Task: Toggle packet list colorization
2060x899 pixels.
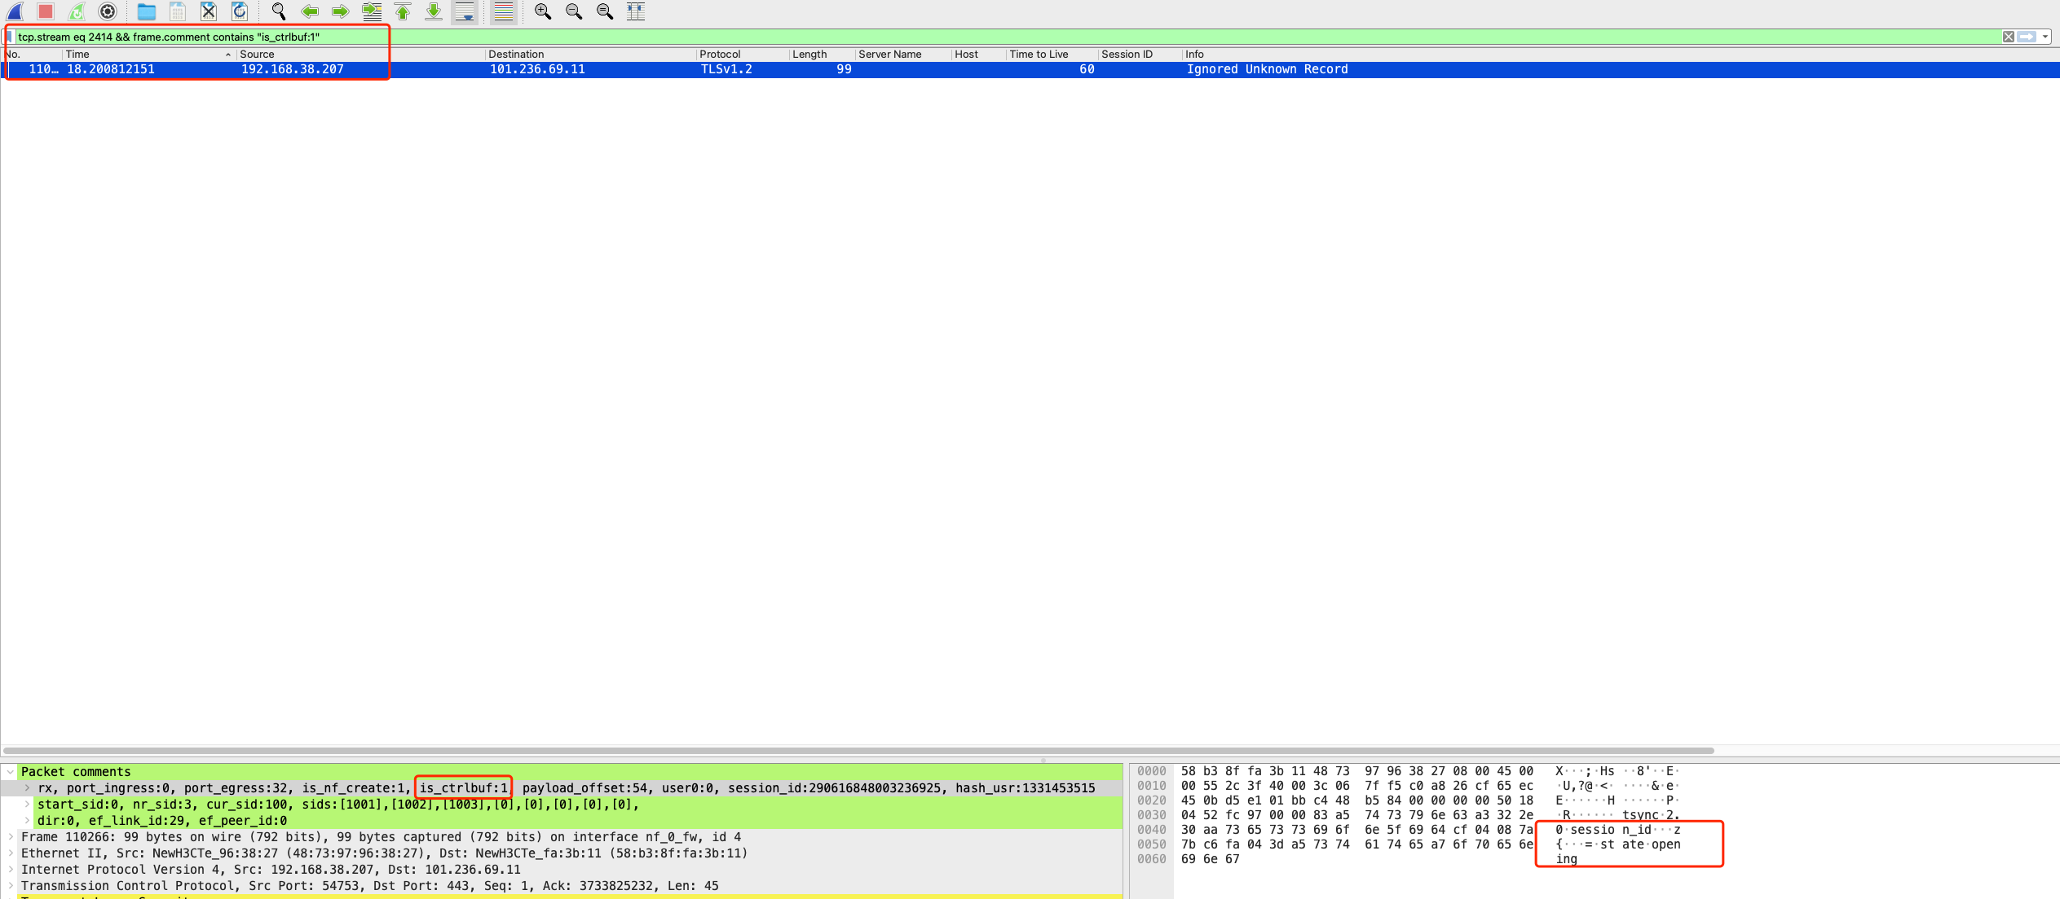Action: [x=503, y=11]
